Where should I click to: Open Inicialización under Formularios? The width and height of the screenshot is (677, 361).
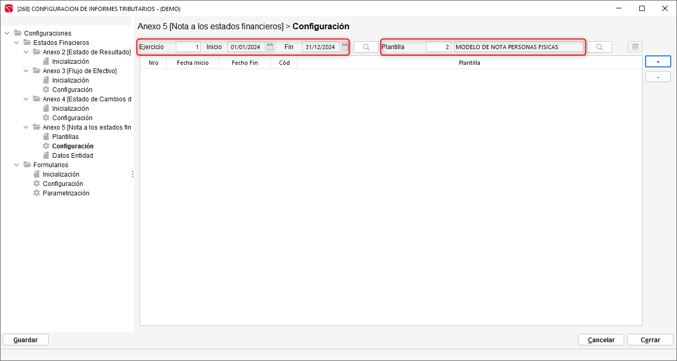61,174
